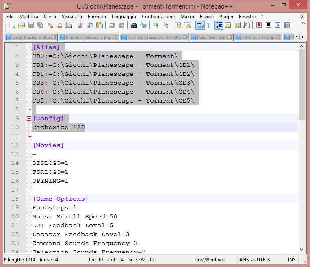The width and height of the screenshot is (310, 267).
Task: Switch to array_hardcore.php tab
Action: coord(31,37)
